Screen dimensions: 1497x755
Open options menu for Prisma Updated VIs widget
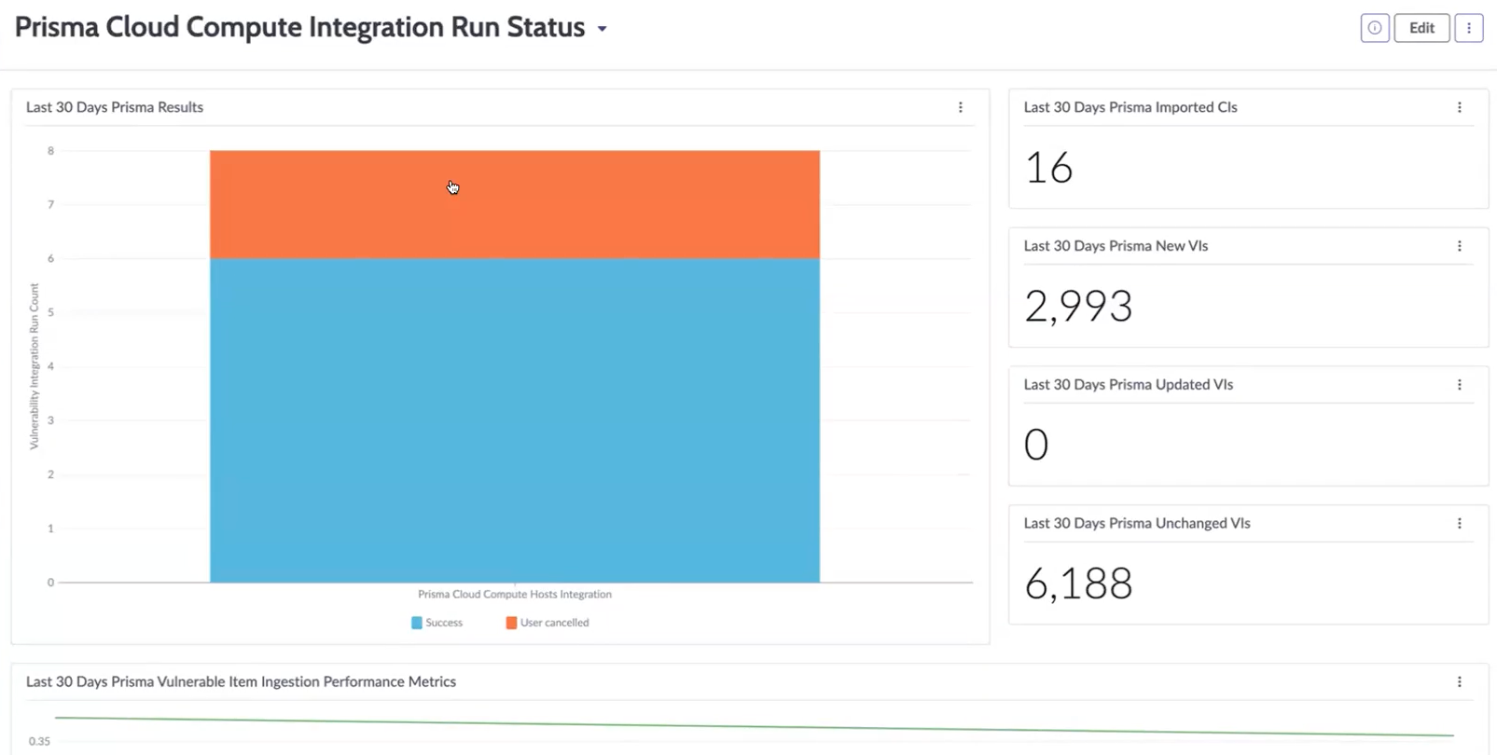(x=1460, y=385)
